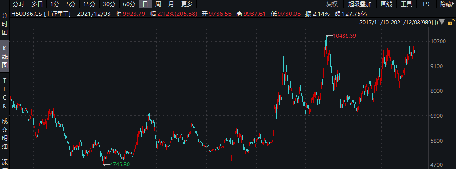This screenshot has width=456, height=169.
Task: Switch to the 分时 period tab
Action: pos(19,4)
